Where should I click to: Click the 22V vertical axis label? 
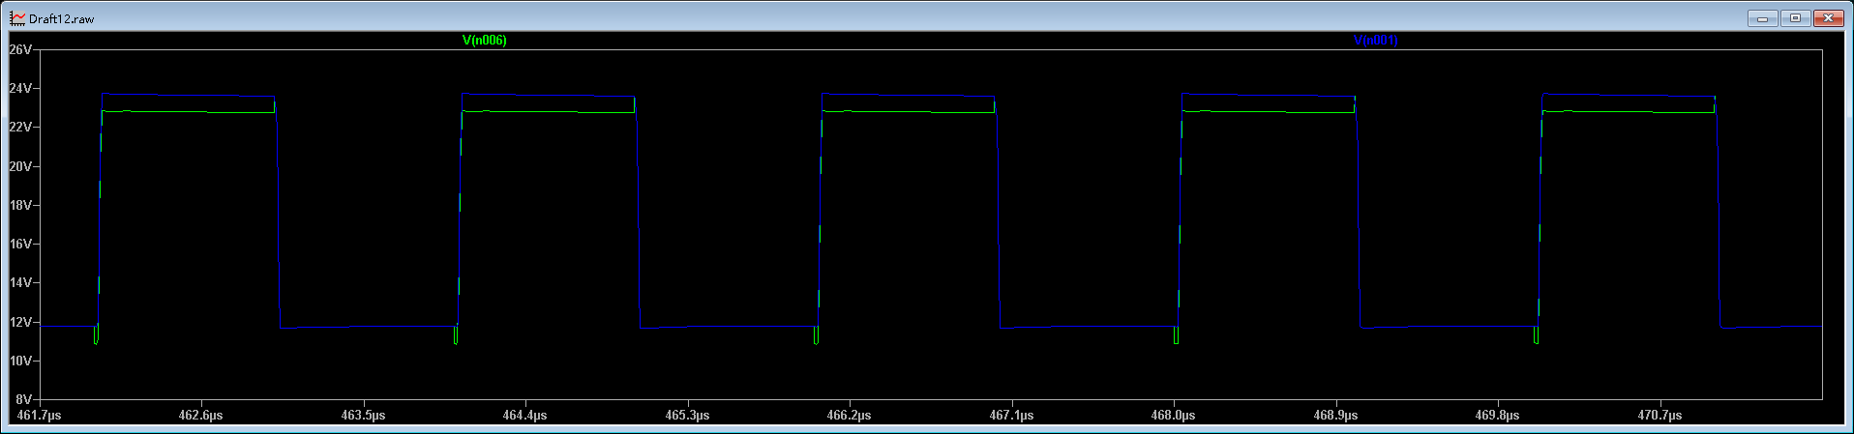(x=20, y=127)
